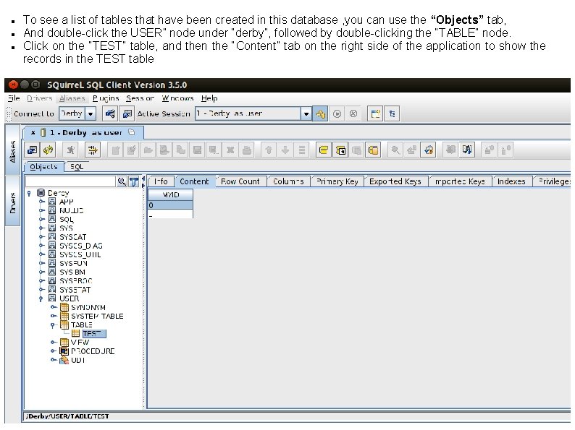Click the circled X icon in main toolbar
The width and height of the screenshot is (575, 430).
353,113
